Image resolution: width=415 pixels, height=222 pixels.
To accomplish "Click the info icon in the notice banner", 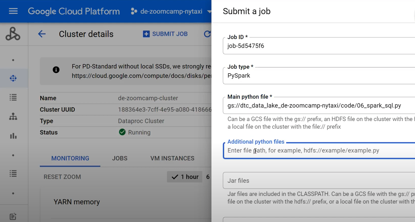I will 56,70.
